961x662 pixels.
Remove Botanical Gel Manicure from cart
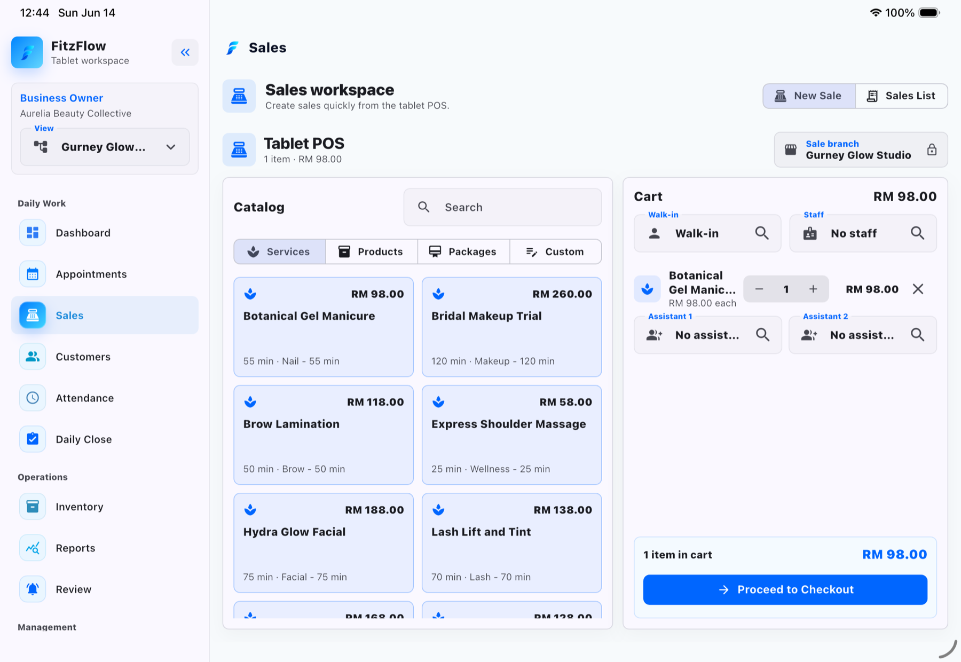pyautogui.click(x=918, y=289)
